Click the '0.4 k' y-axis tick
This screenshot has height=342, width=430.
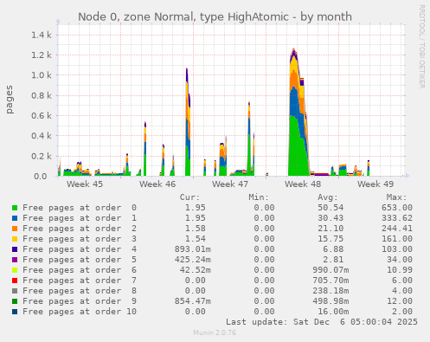tap(42, 136)
